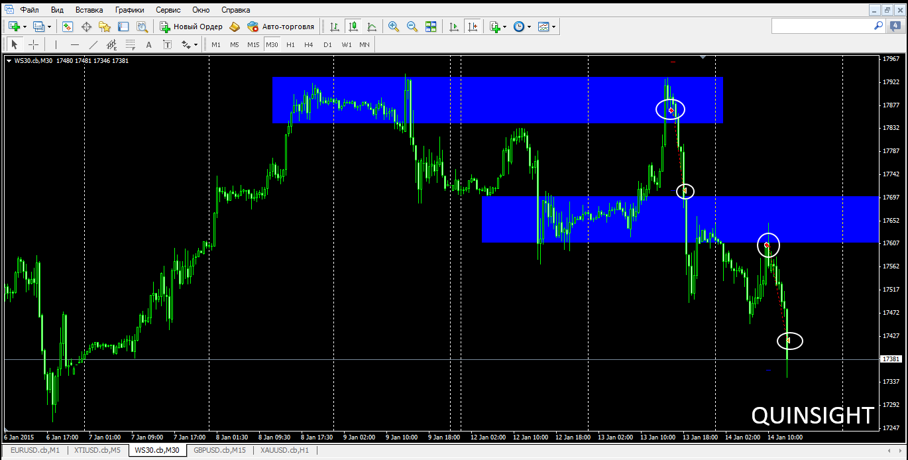Click the Zoom Out magnifier

coord(412,27)
